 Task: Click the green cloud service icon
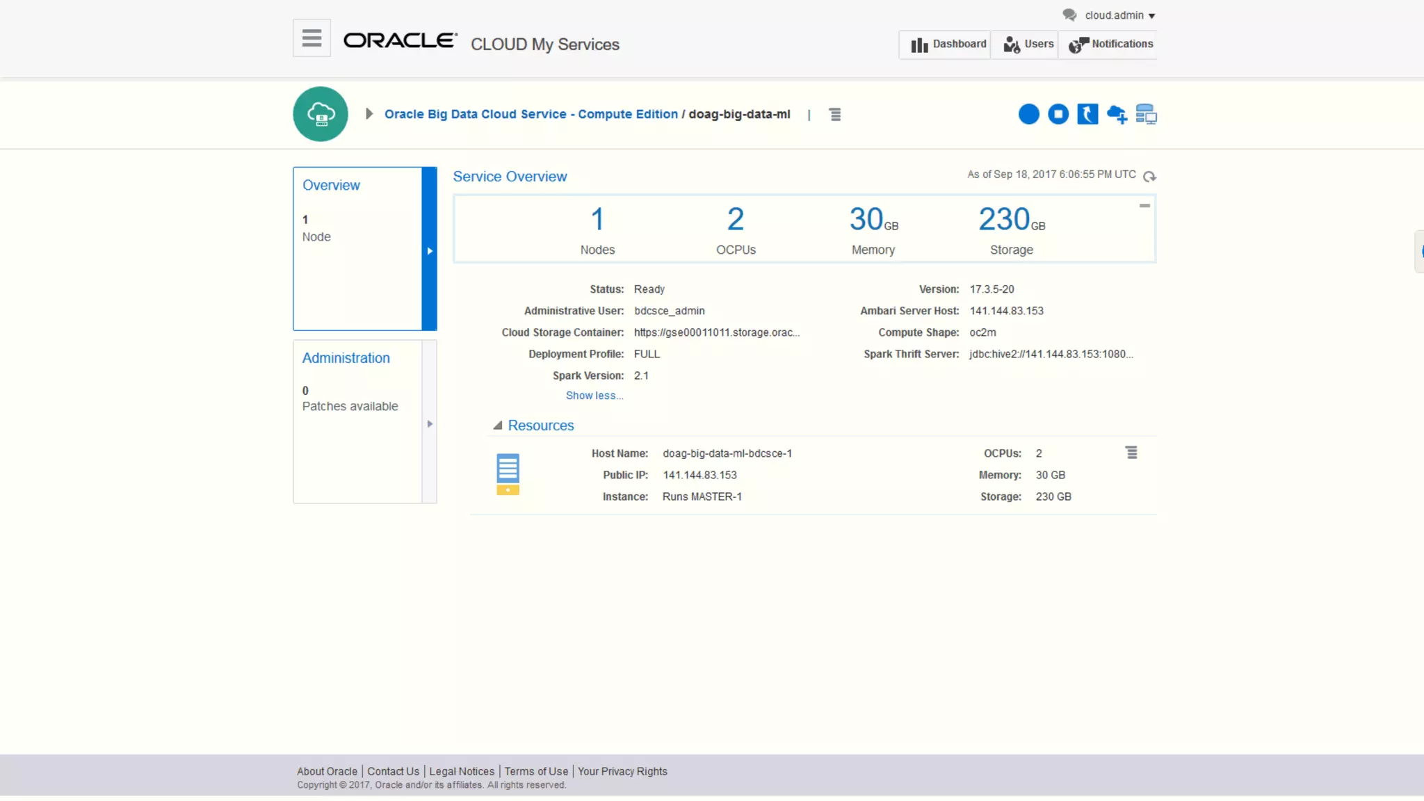[x=321, y=114]
